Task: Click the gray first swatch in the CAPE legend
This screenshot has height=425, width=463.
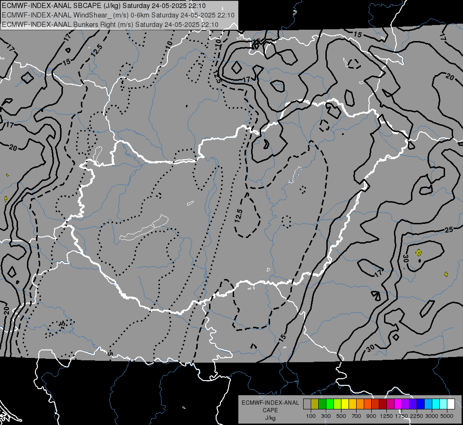Action: [x=307, y=404]
